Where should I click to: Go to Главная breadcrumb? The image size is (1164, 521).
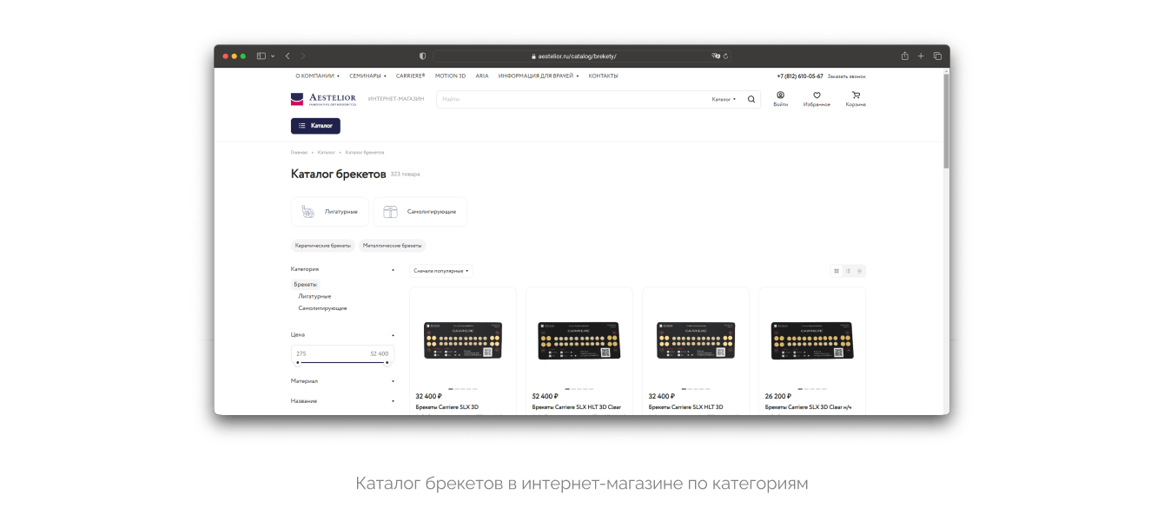[x=299, y=152]
